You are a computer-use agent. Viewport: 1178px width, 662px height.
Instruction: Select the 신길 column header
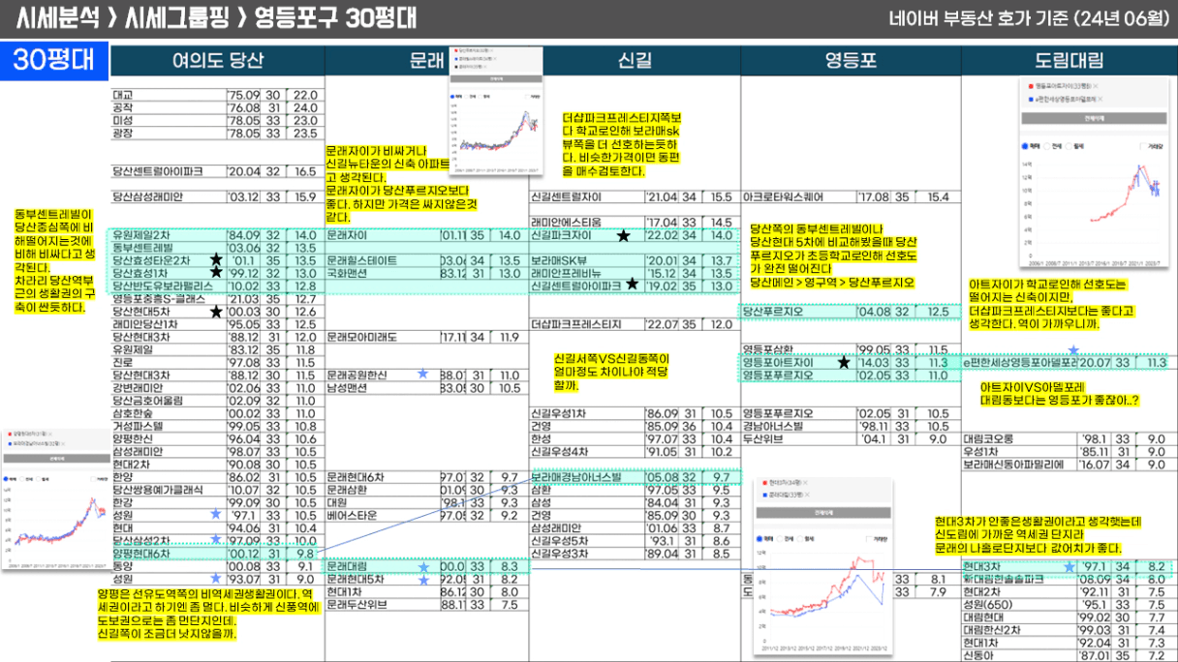click(635, 61)
